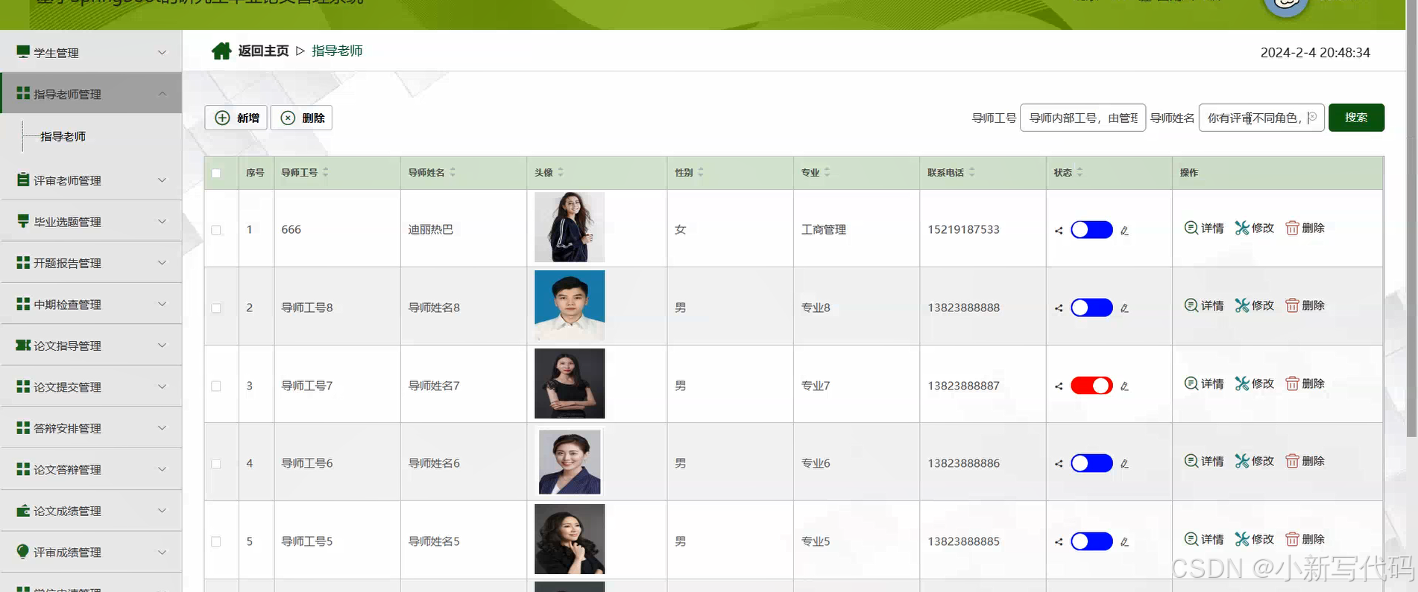The image size is (1418, 592).
Task: Click the 开题报告管理 grid icon
Action: pyautogui.click(x=23, y=262)
